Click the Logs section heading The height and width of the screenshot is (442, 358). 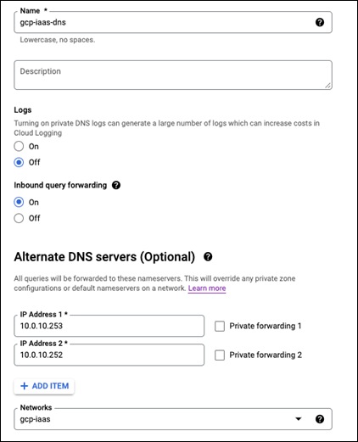(x=23, y=110)
